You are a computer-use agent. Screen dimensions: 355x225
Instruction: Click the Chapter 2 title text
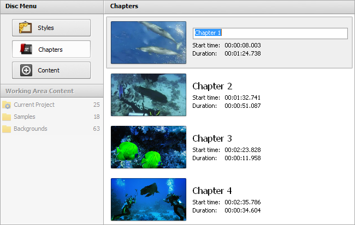click(x=212, y=86)
